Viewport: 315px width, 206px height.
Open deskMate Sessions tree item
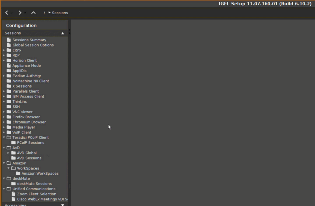click(x=31, y=183)
